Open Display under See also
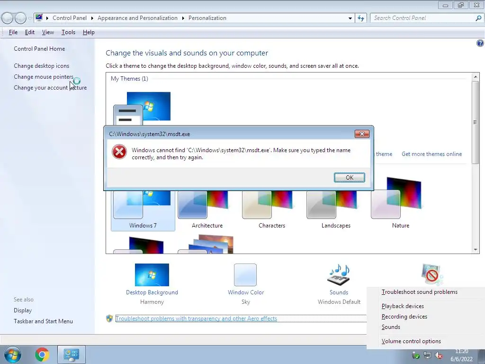This screenshot has width=485, height=364. [x=23, y=310]
